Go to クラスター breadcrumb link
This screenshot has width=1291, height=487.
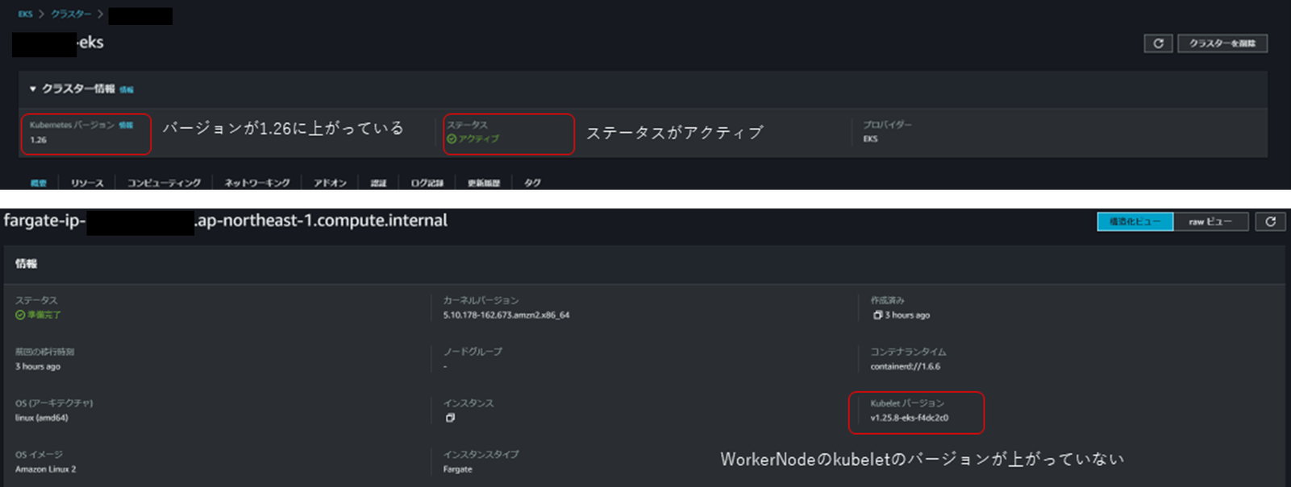click(71, 14)
